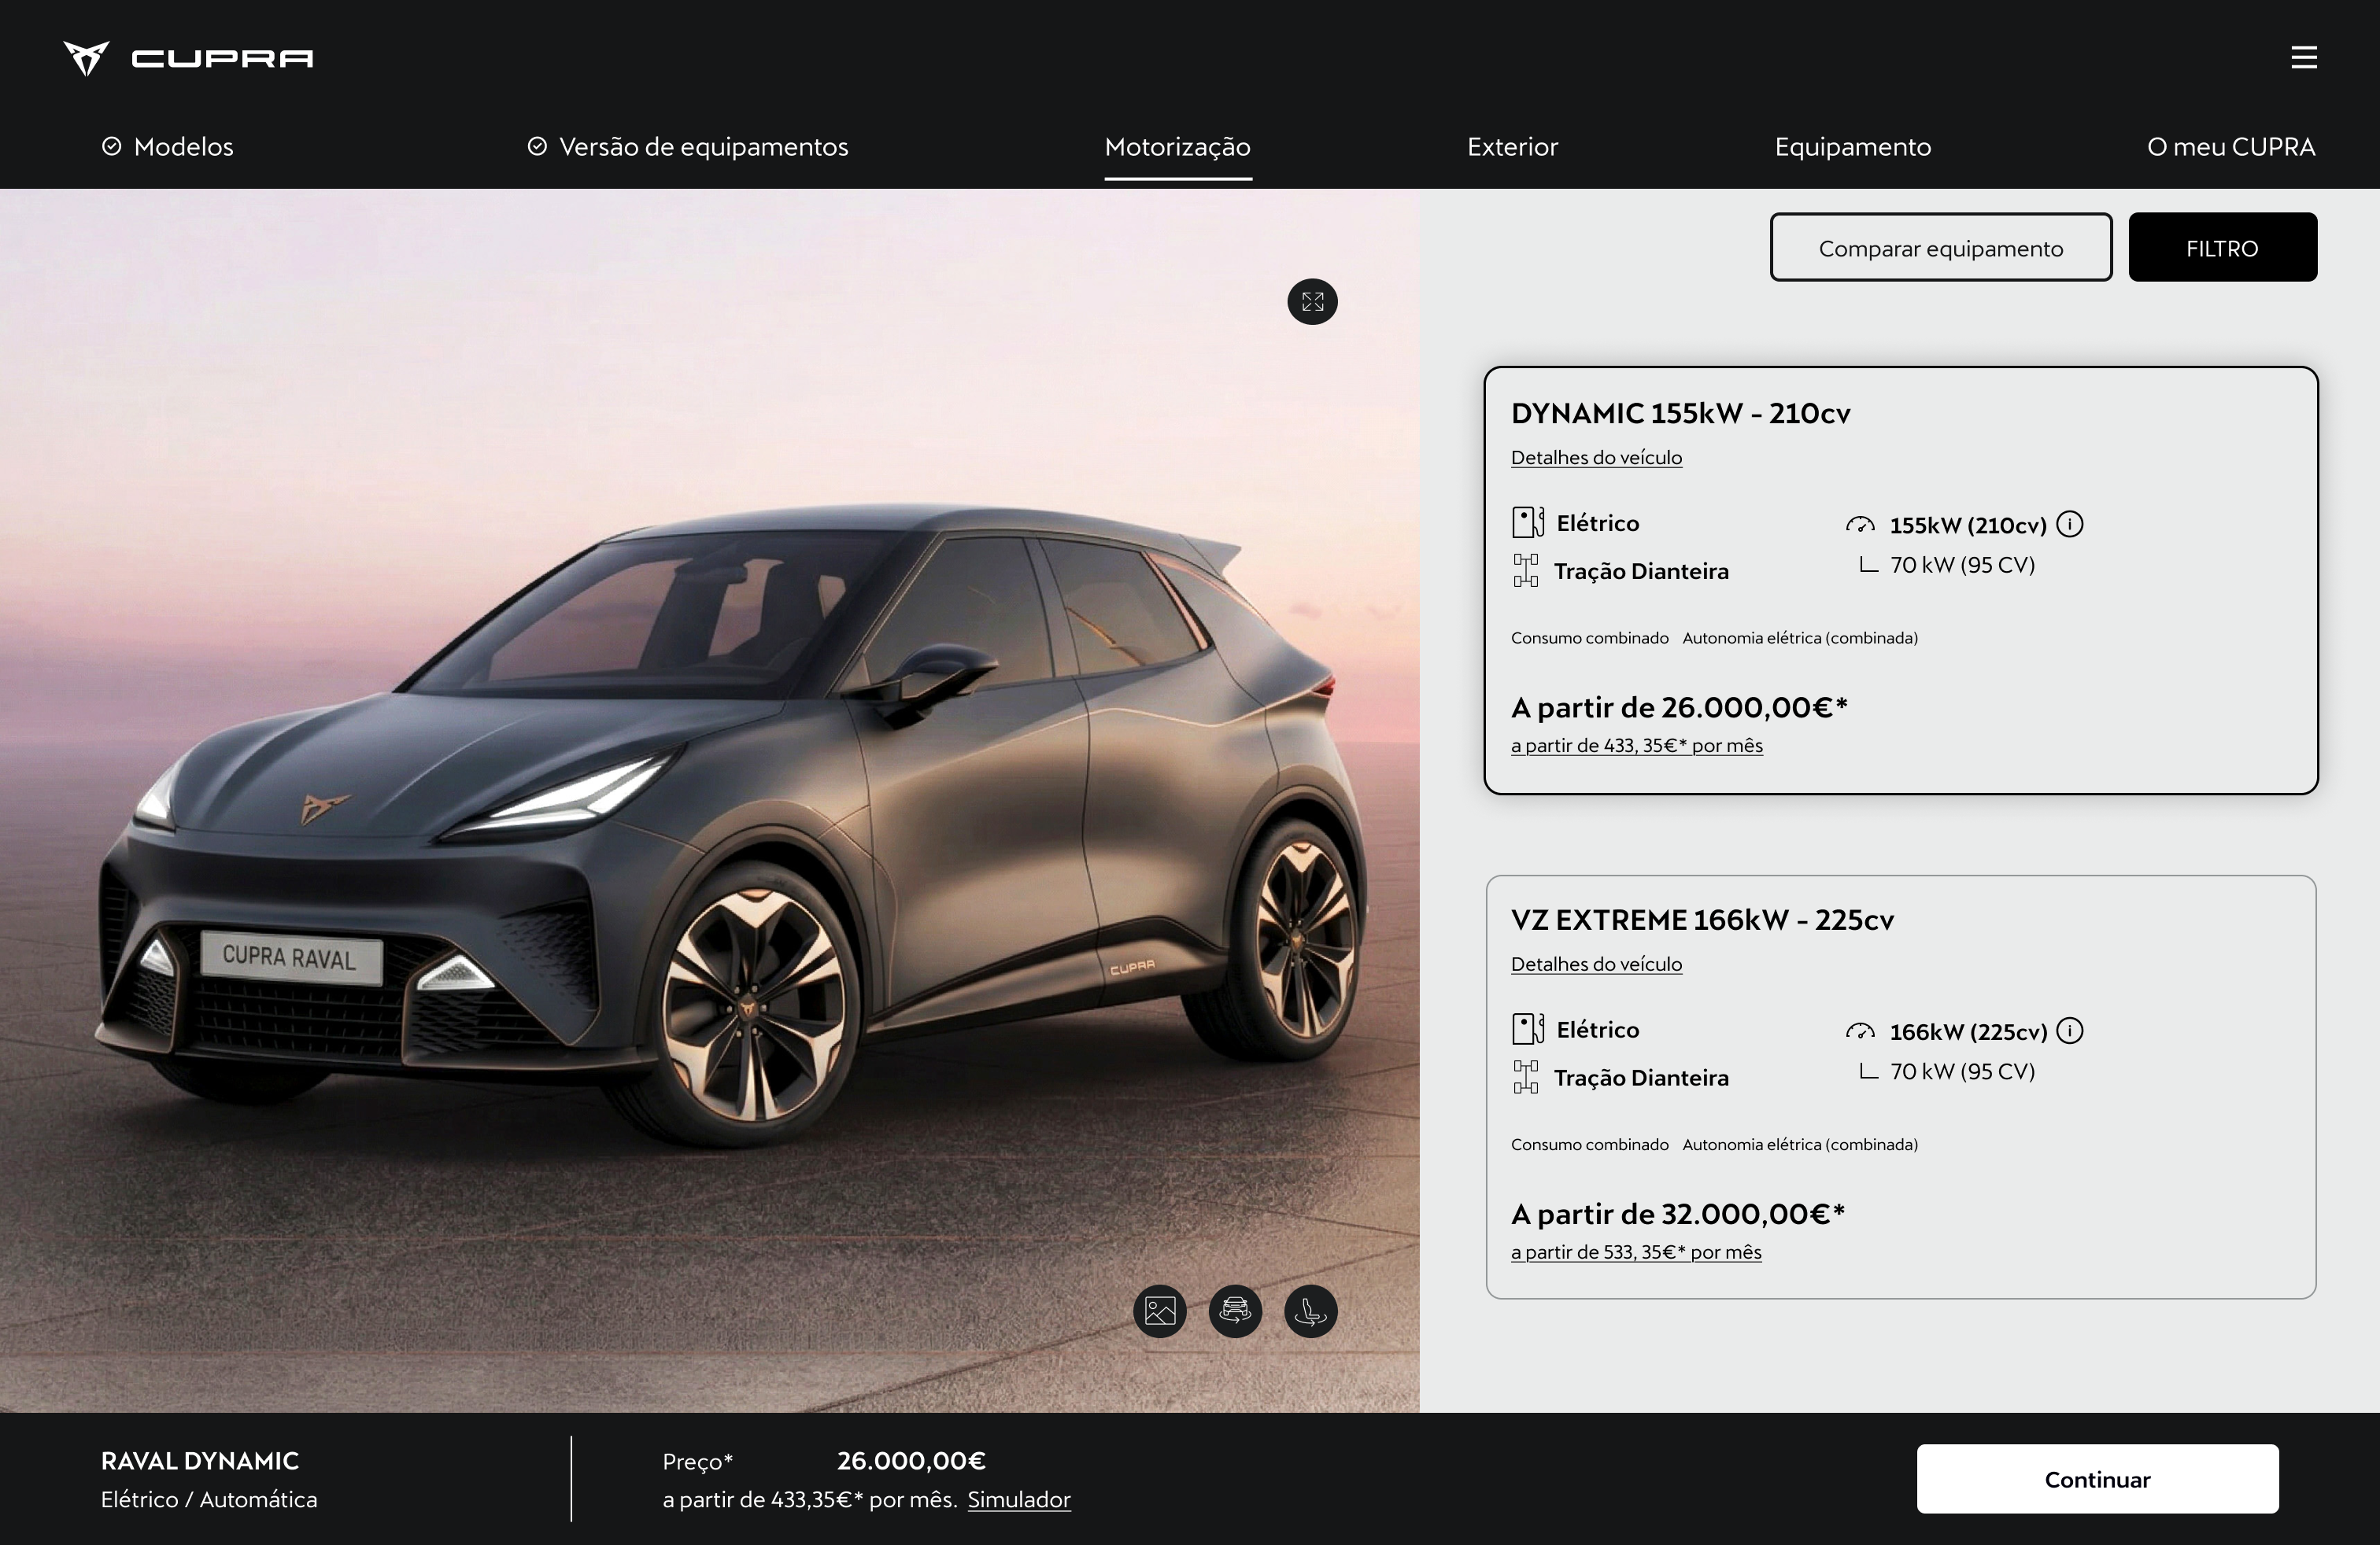Open the FILTRO options
This screenshot has width=2380, height=1545.
point(2222,247)
